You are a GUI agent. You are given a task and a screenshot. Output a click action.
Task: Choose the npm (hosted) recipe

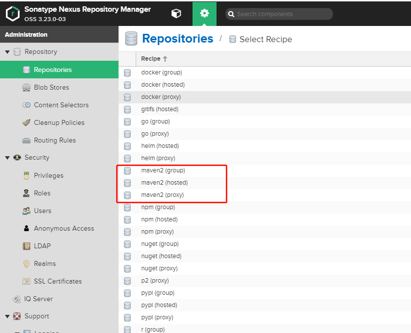pyautogui.click(x=265, y=219)
